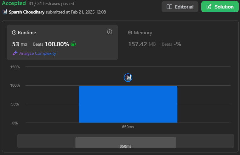Click the book icon in Editorial button
The height and width of the screenshot is (155, 240).
(x=169, y=7)
